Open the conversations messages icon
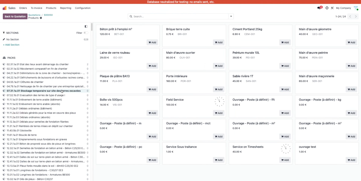 [319, 8]
